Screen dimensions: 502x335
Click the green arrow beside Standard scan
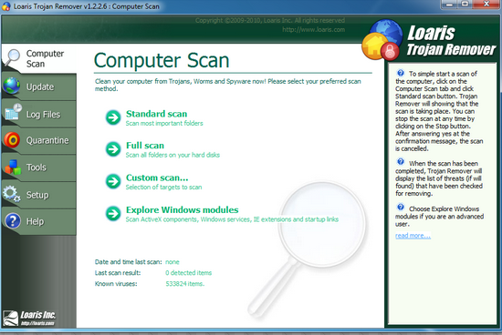click(x=113, y=117)
